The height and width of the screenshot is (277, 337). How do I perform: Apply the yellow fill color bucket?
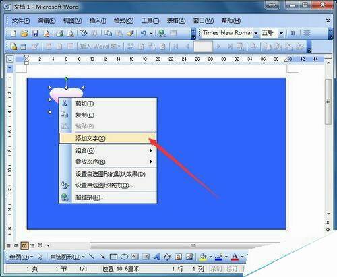point(203,257)
